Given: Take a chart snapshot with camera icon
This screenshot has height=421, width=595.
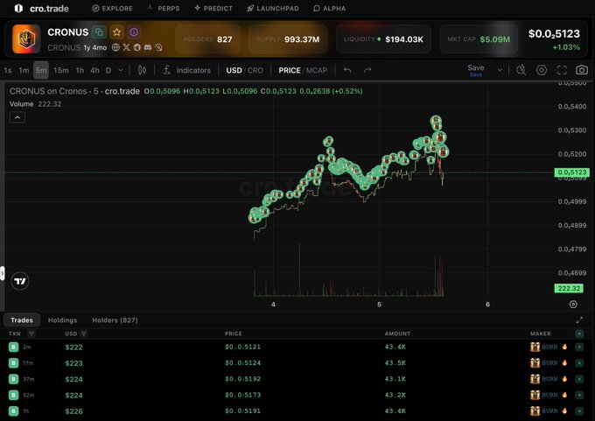Looking at the screenshot, I should pyautogui.click(x=582, y=70).
